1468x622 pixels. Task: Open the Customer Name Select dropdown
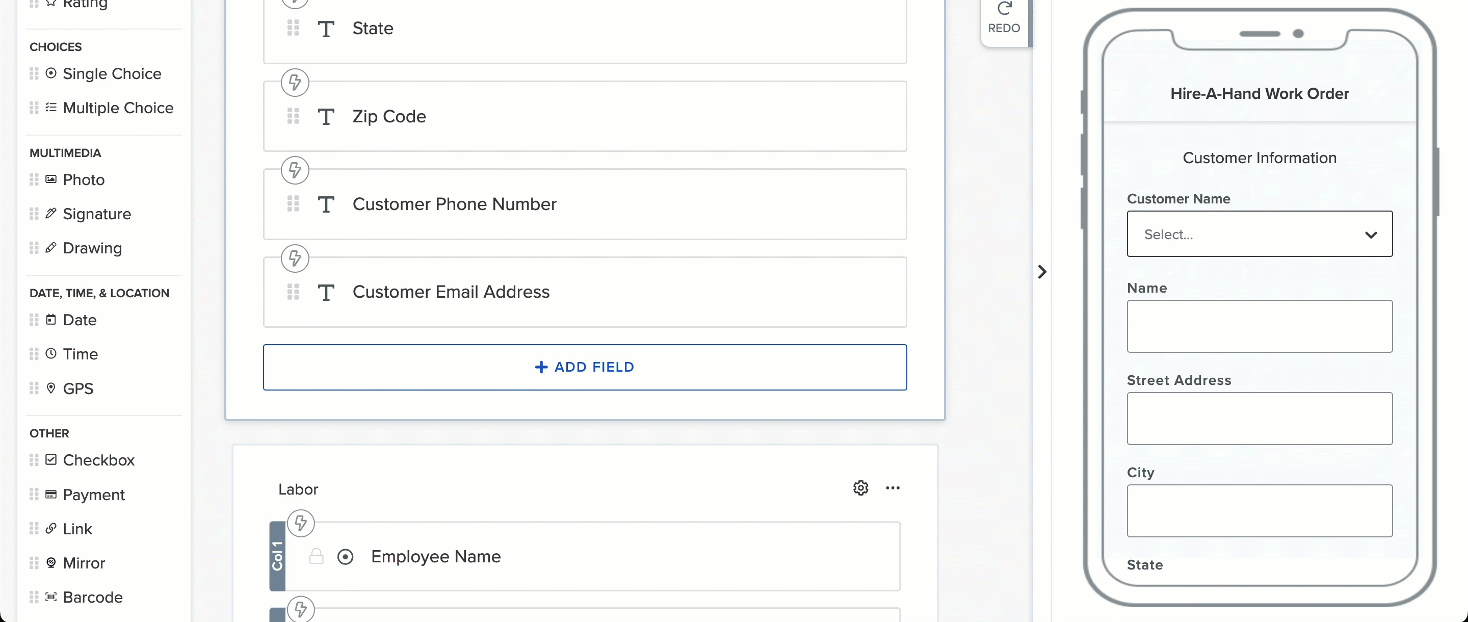(x=1260, y=235)
